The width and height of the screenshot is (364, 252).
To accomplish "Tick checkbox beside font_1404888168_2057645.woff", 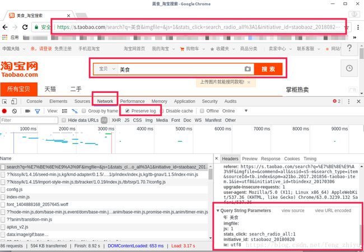I will (3, 204).
